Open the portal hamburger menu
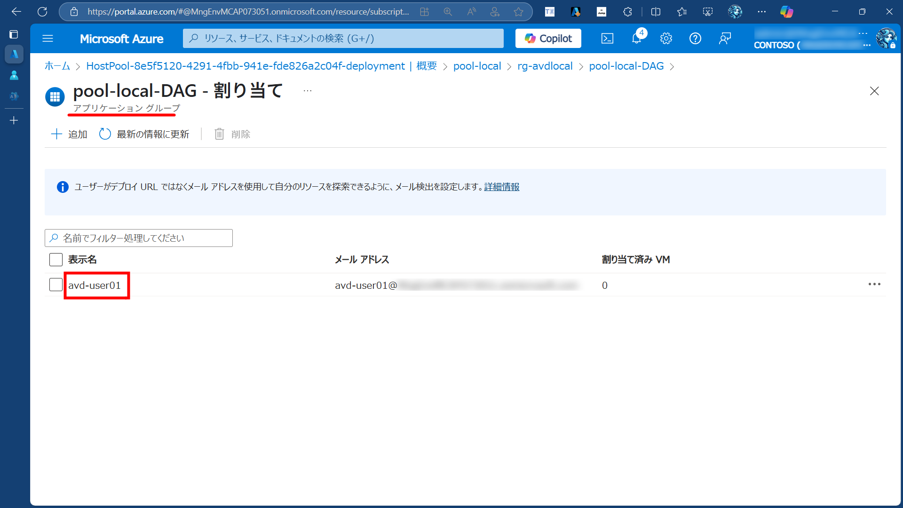Screen dimensions: 903x508 coord(48,38)
